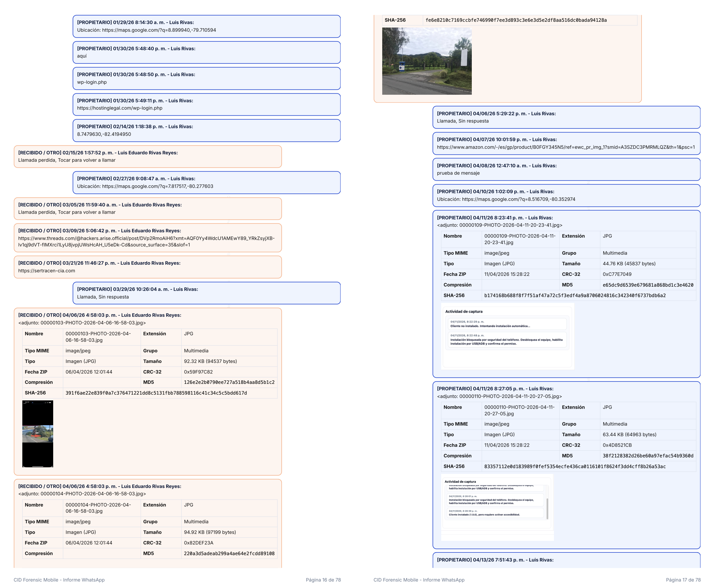Click the dark phone screenshot thumbnail of photo 00000103

(x=37, y=434)
